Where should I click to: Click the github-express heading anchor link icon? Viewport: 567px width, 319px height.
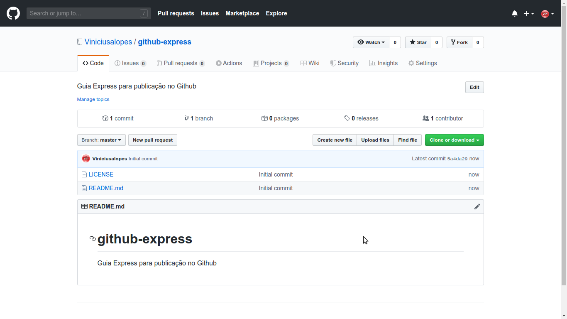tap(93, 239)
